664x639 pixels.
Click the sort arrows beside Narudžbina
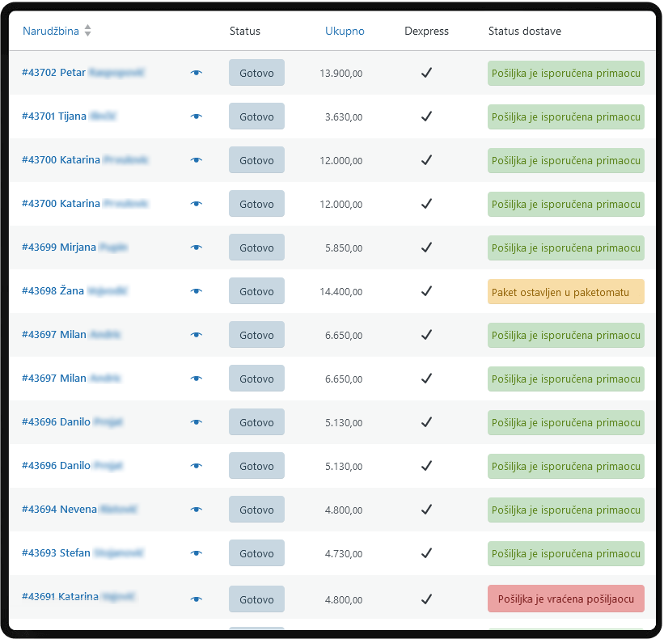(x=87, y=31)
